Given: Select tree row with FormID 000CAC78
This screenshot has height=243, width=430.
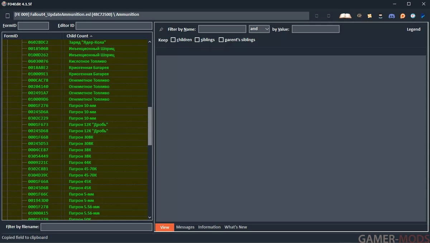Looking at the screenshot, I should pos(75,80).
